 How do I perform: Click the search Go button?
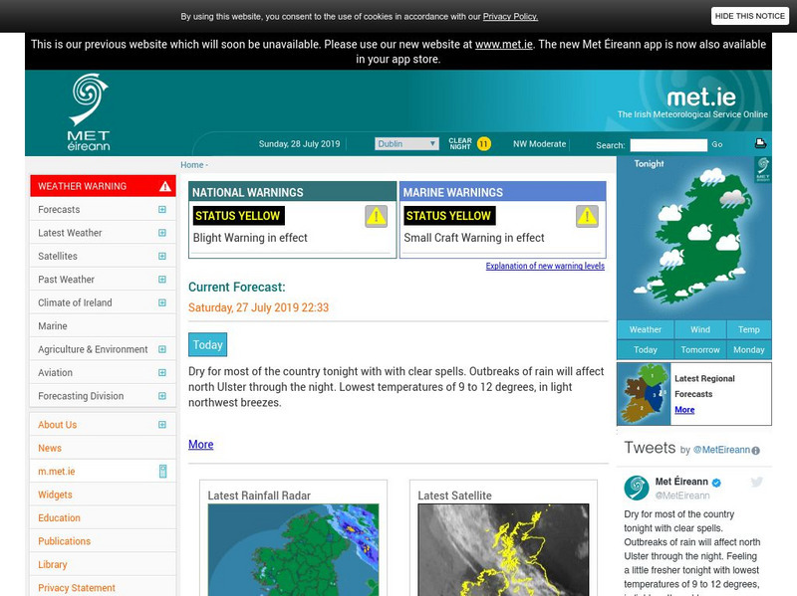pyautogui.click(x=717, y=144)
